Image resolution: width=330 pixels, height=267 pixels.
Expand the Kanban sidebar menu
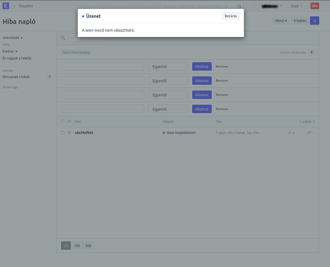[x=10, y=51]
